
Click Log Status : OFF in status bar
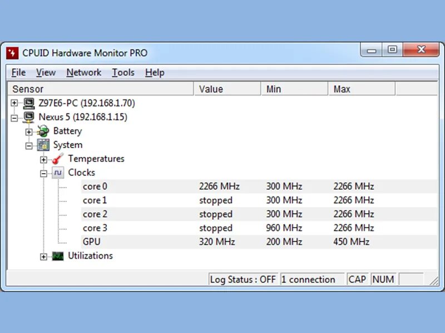[243, 280]
